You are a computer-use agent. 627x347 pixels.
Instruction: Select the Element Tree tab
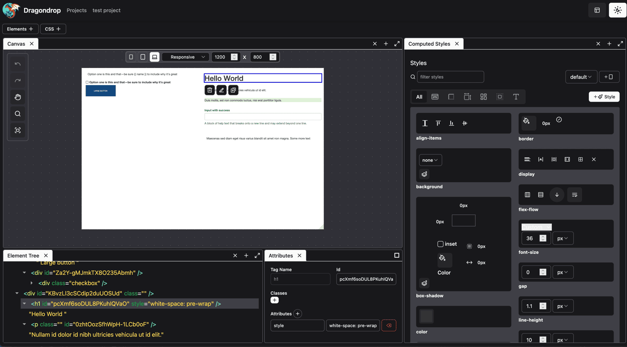[23, 256]
